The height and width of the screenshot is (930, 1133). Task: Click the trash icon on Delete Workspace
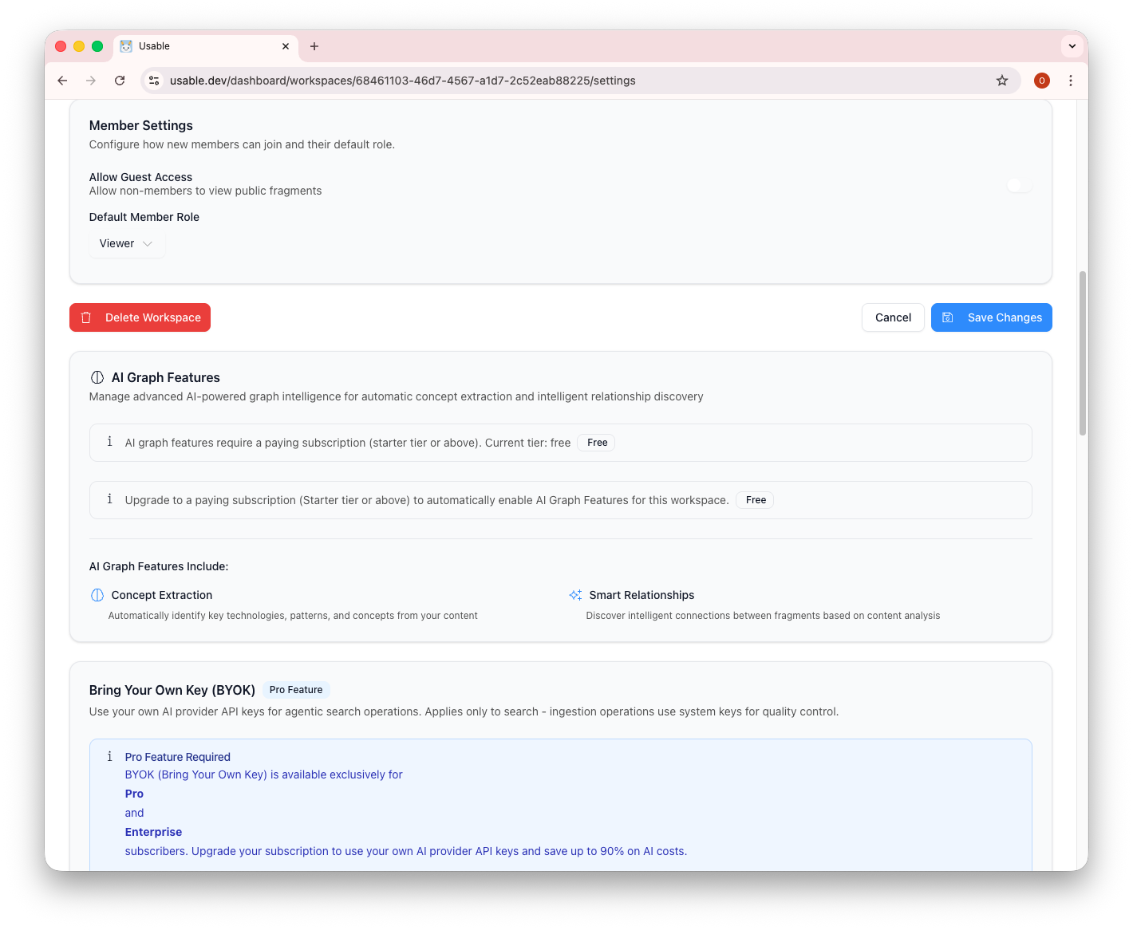click(86, 317)
